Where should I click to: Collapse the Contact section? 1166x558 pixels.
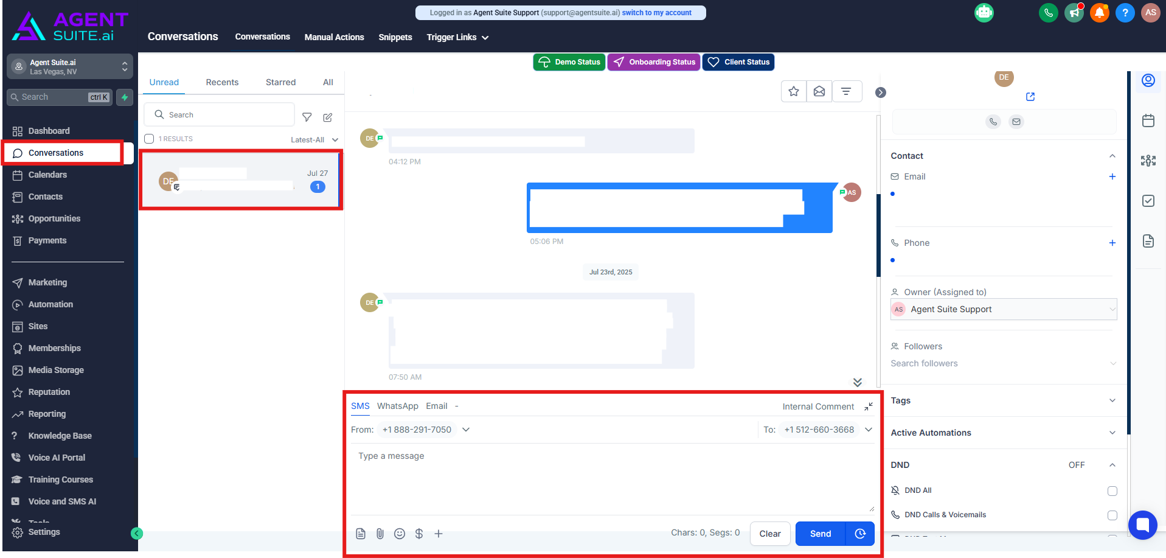tap(1112, 156)
